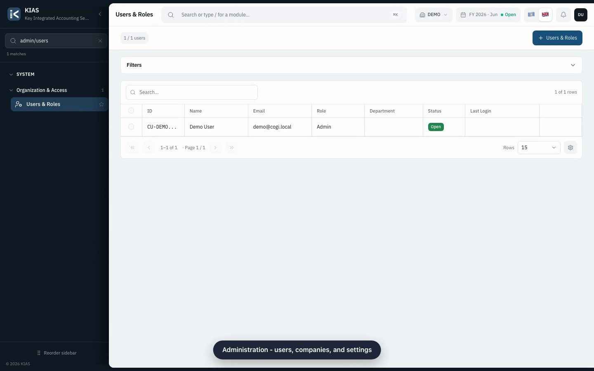Click the 1 of 1 rows label
This screenshot has height=371, width=594.
pyautogui.click(x=566, y=92)
